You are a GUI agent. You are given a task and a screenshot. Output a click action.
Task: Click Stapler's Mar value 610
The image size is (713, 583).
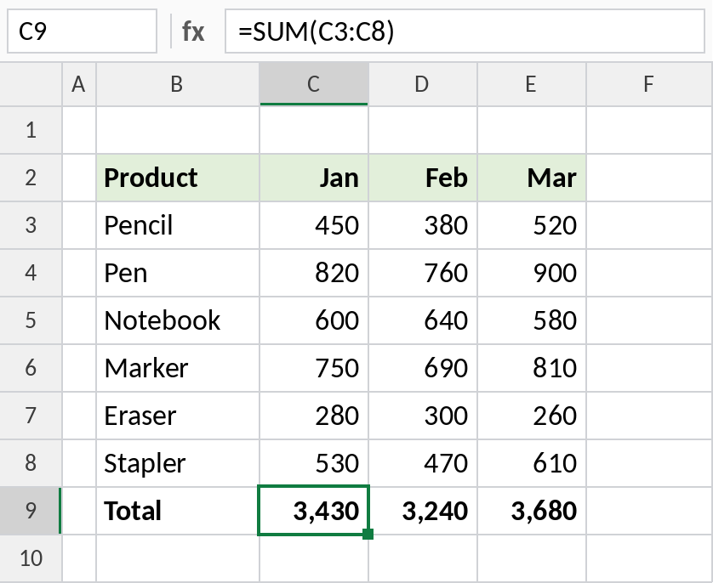click(532, 463)
